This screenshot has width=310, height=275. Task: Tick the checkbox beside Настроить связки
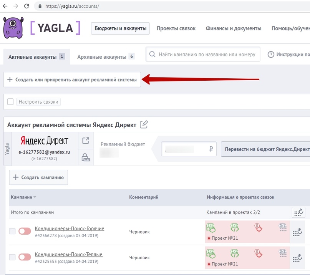coord(10,102)
